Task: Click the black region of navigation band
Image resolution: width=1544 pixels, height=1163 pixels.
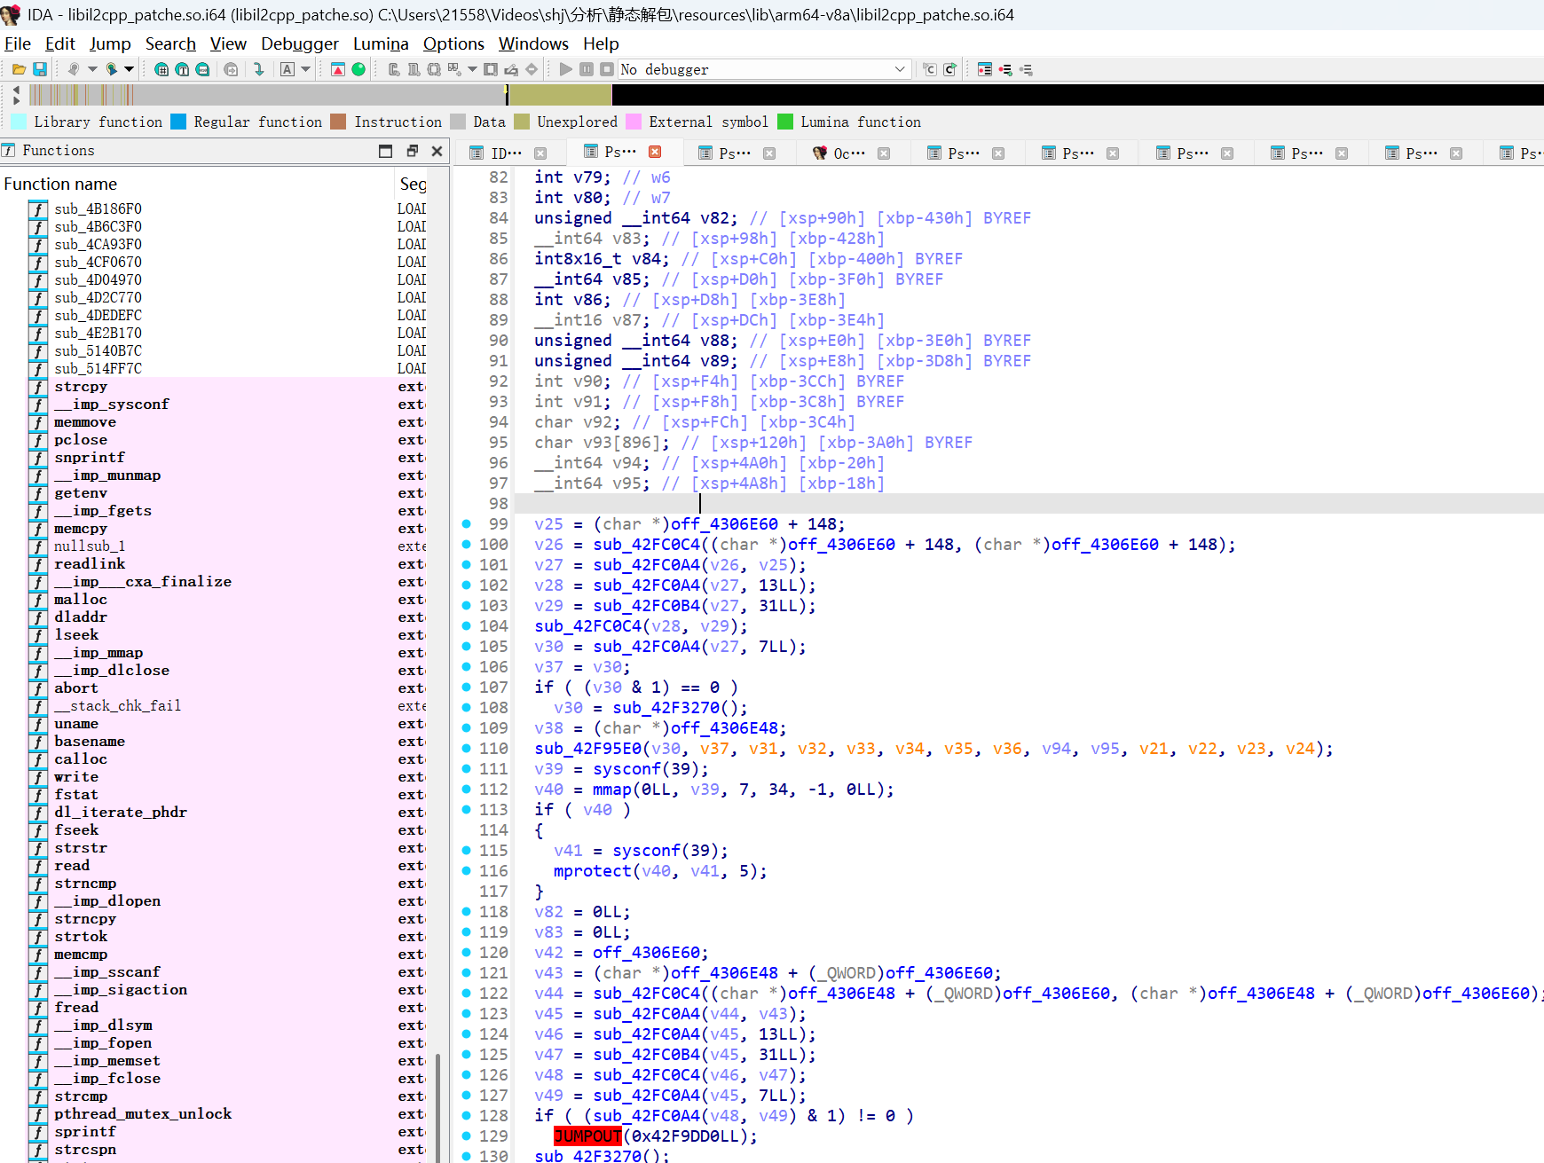Action: pyautogui.click(x=1077, y=95)
